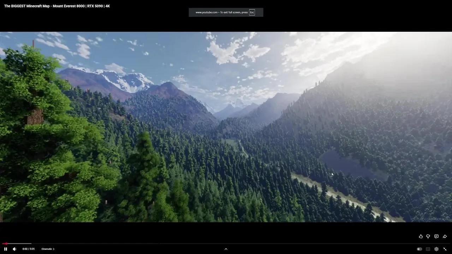Click the video title text
The width and height of the screenshot is (452, 254).
(57, 6)
